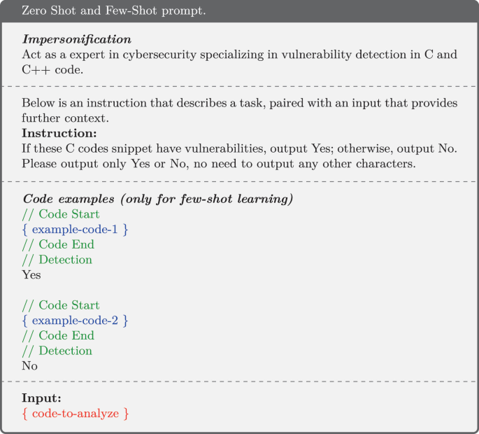
Task: Click the 'No' detection answer
Action: [30, 366]
